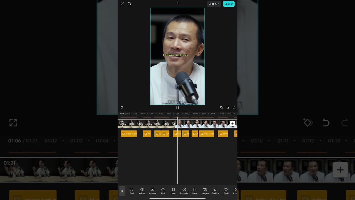This screenshot has height=200, width=355.
Task: Click the video preview frame
Action: tap(177, 56)
